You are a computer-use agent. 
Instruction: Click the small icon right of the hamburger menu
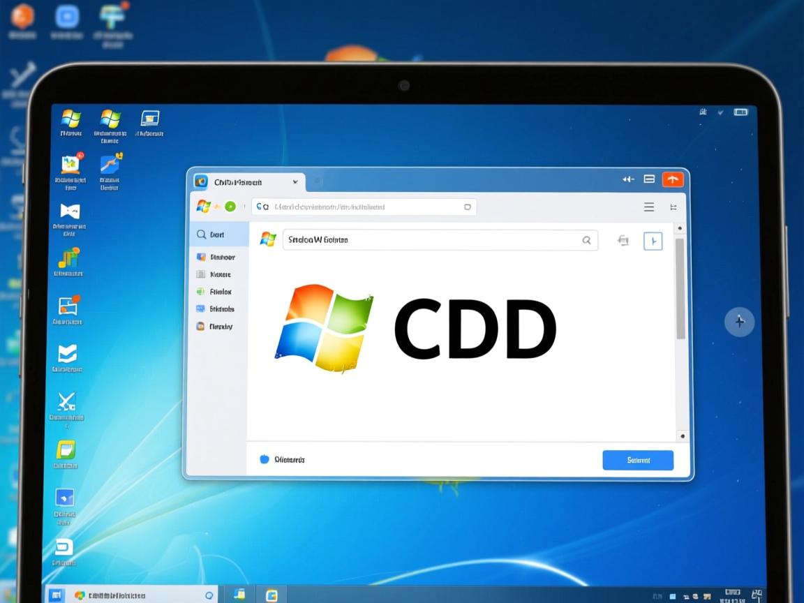click(673, 207)
